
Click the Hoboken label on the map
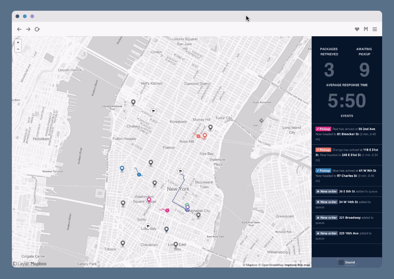(41, 139)
